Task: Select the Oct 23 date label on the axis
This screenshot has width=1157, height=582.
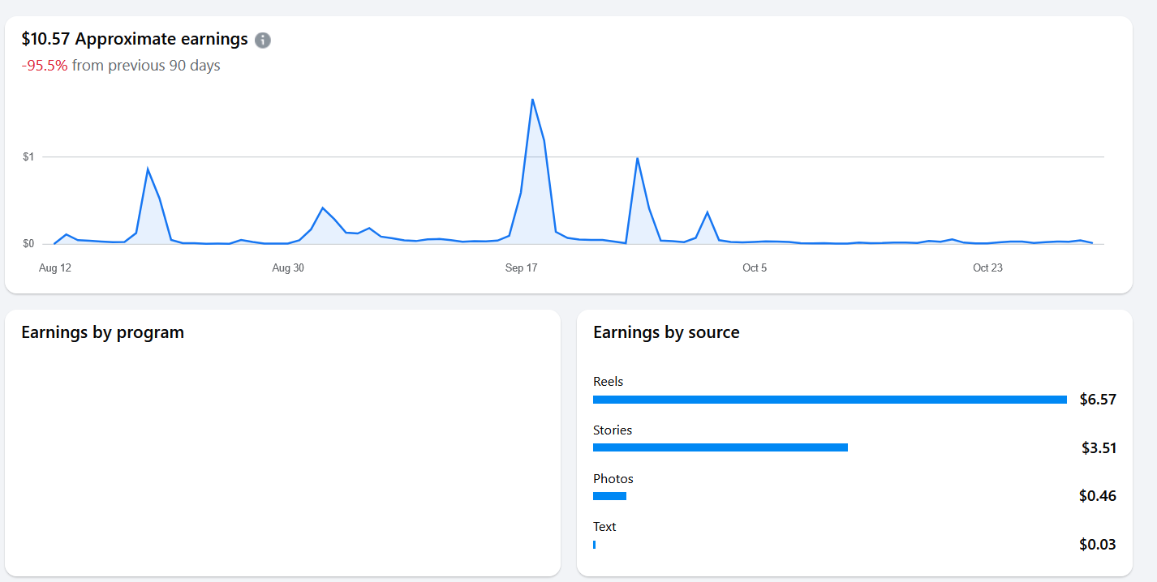Action: coord(987,268)
